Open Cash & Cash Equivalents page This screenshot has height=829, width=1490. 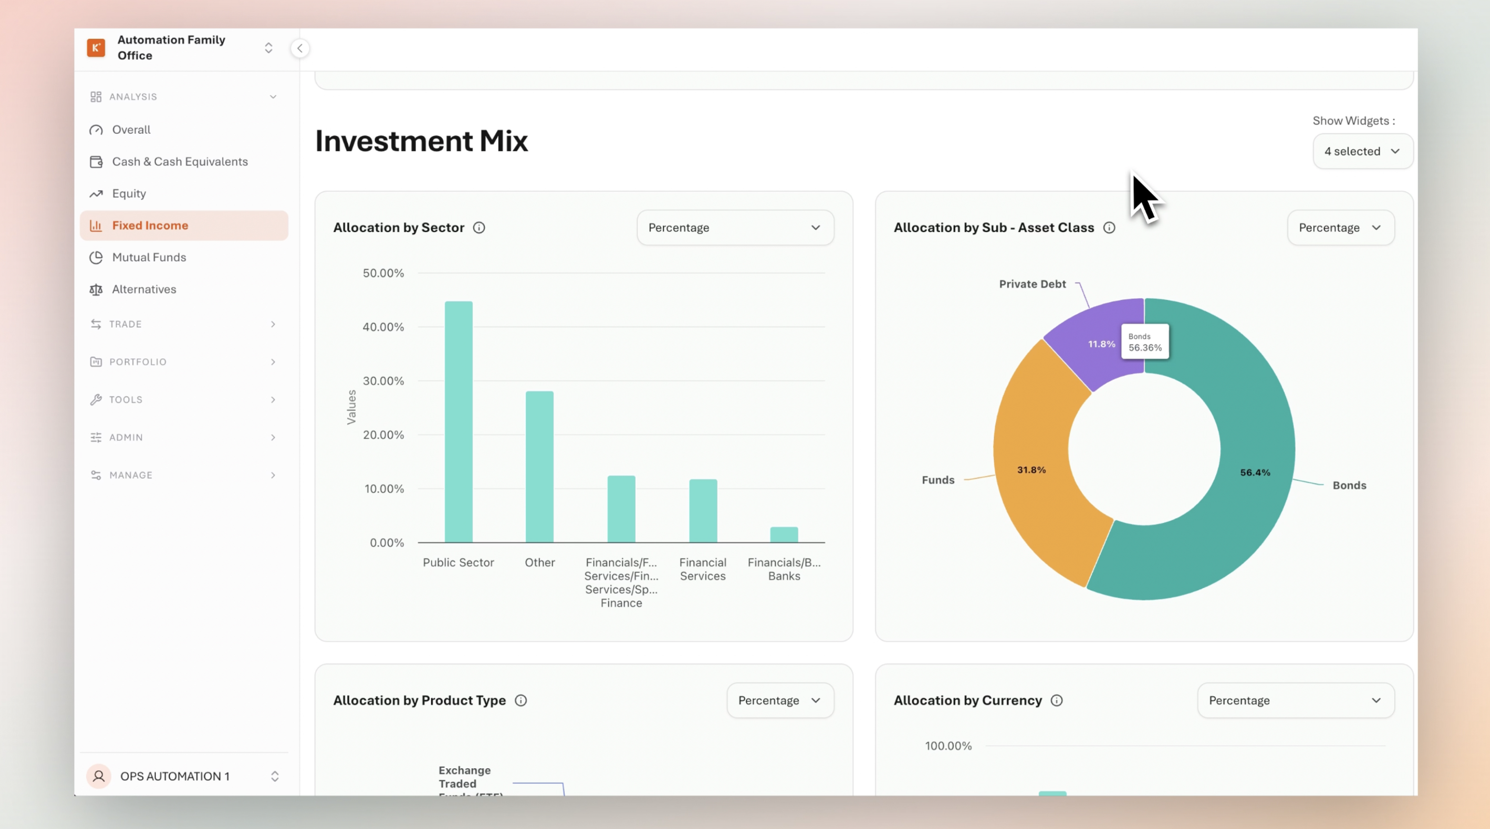(184, 162)
